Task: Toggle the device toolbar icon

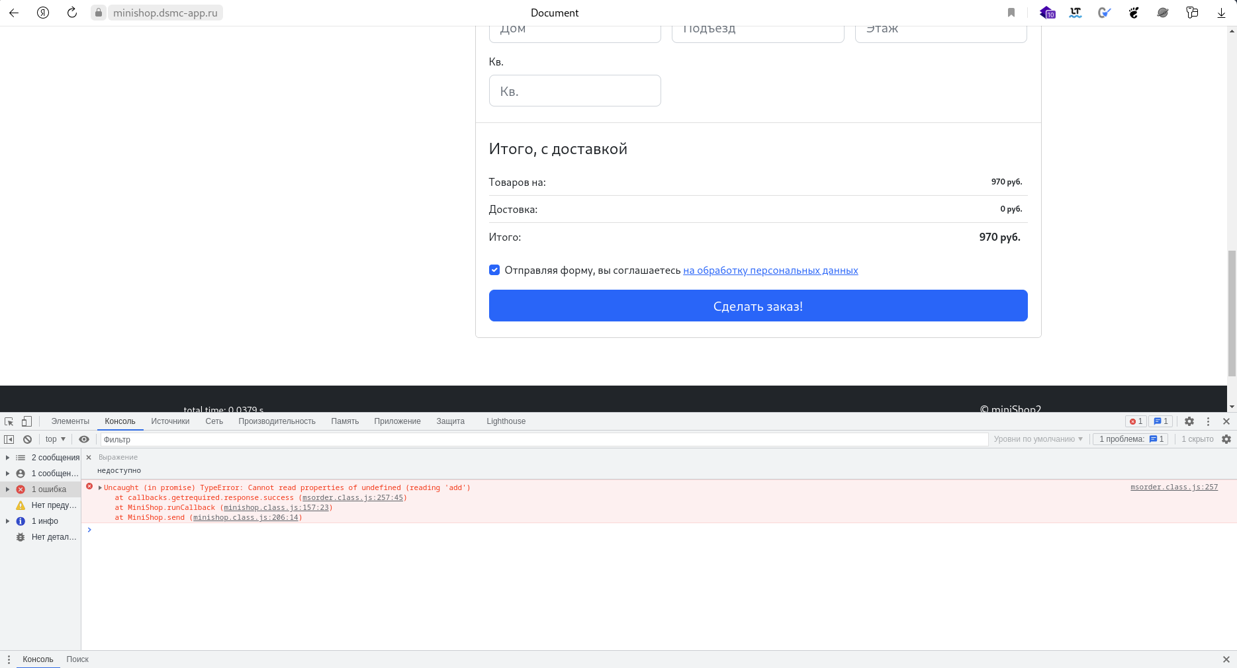Action: [26, 421]
